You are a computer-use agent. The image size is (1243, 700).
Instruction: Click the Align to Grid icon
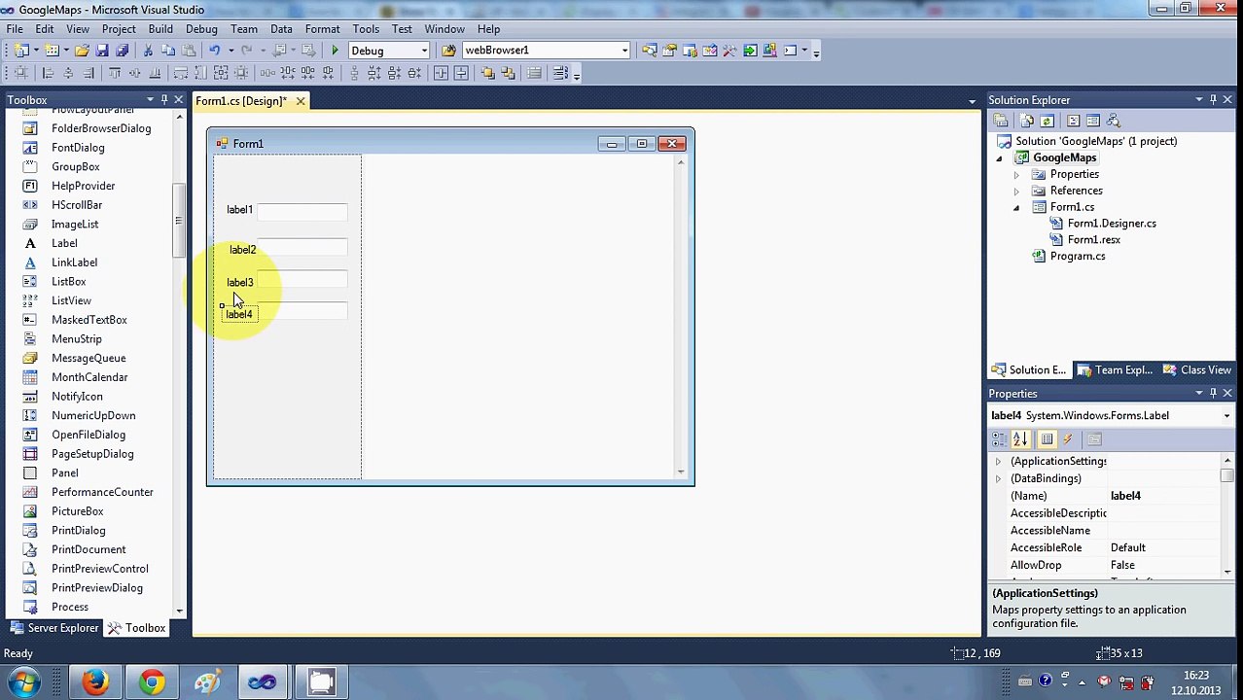click(x=21, y=73)
